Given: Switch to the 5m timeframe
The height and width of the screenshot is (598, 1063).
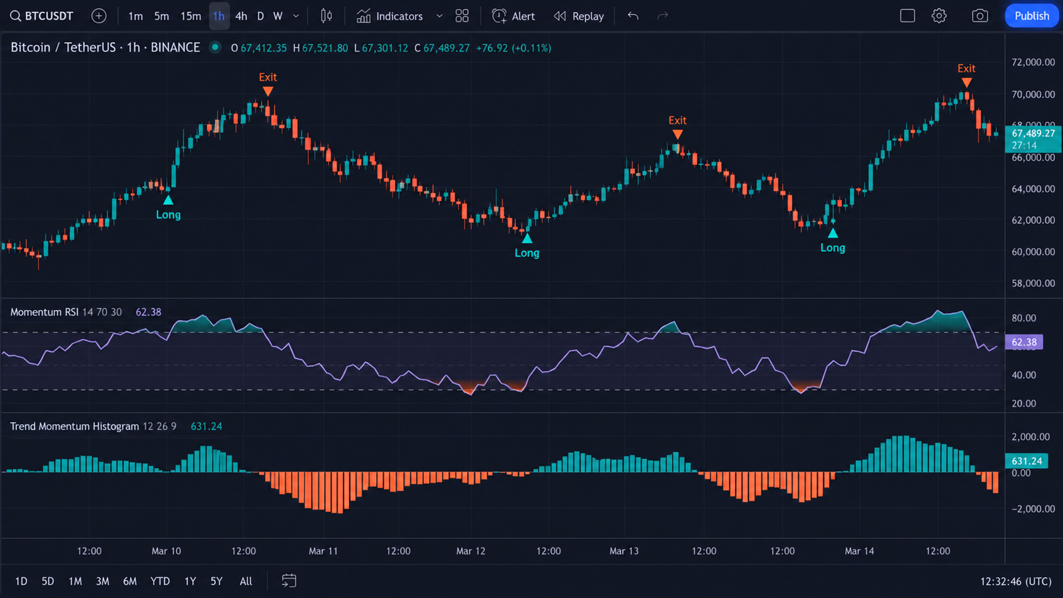Looking at the screenshot, I should click(x=162, y=16).
